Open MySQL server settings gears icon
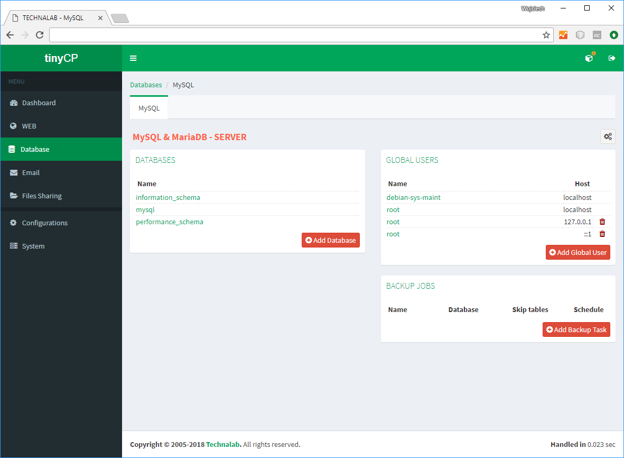Image resolution: width=624 pixels, height=458 pixels. coord(608,136)
